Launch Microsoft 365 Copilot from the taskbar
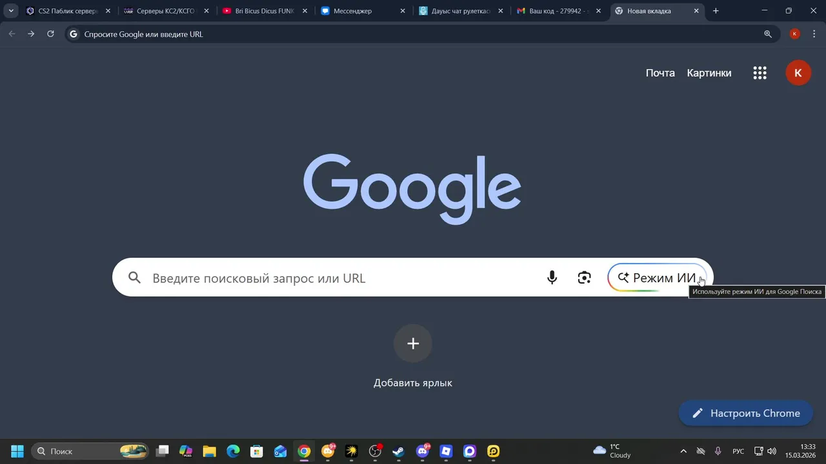This screenshot has width=826, height=464. (186, 451)
